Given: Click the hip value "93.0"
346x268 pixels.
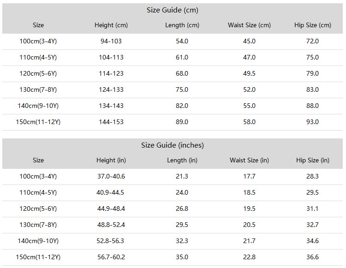Looking at the screenshot, I should click(x=313, y=122).
